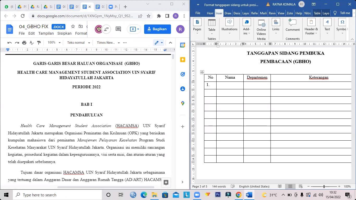The width and height of the screenshot is (356, 200).
Task: Click the Bagikan share button
Action: [x=157, y=29]
